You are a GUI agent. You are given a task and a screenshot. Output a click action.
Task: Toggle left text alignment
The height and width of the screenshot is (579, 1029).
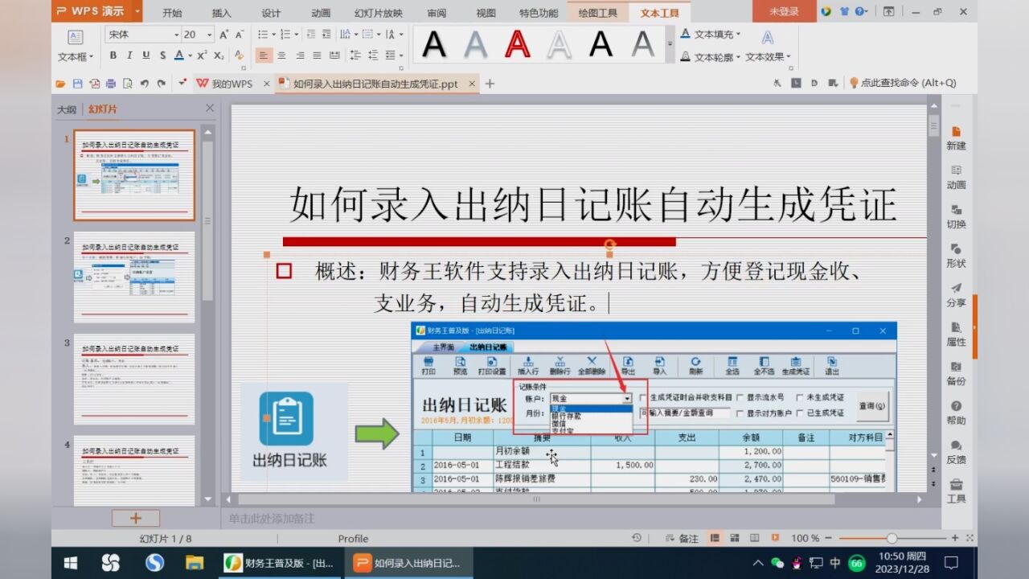click(264, 55)
